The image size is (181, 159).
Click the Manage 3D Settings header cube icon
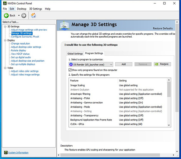(x=64, y=26)
